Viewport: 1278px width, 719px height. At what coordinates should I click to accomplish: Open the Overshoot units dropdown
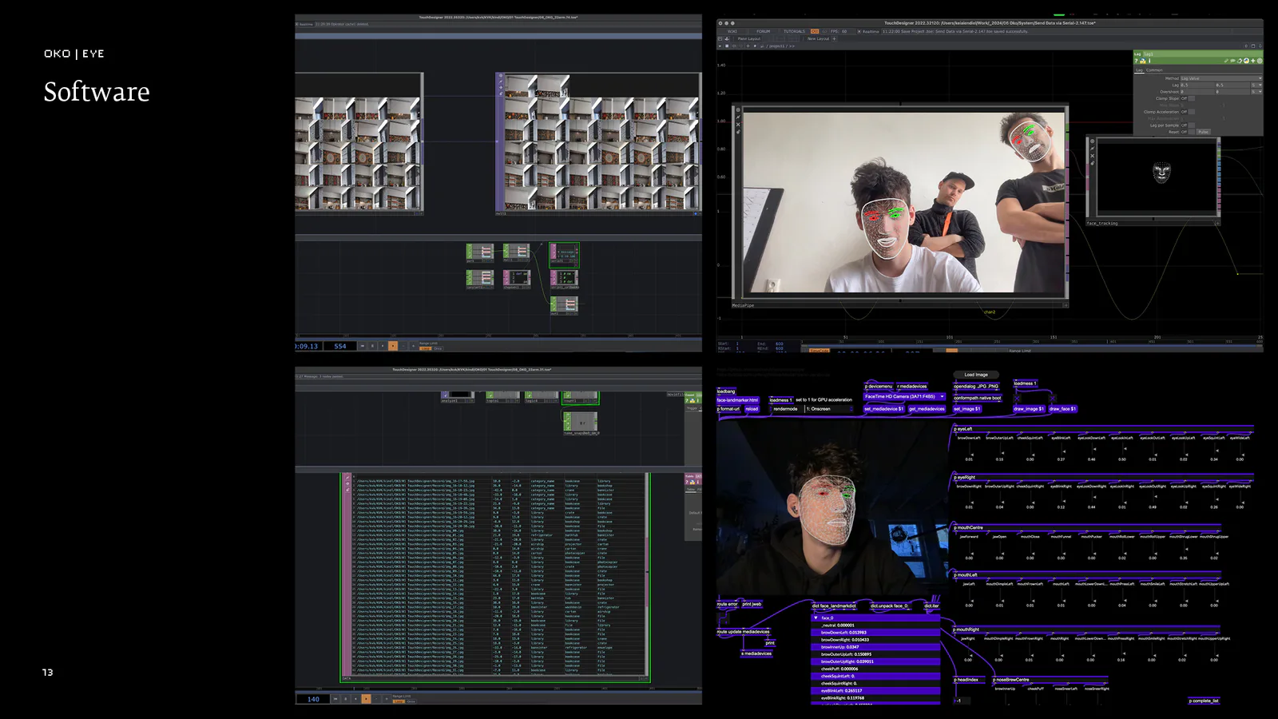(x=1256, y=92)
